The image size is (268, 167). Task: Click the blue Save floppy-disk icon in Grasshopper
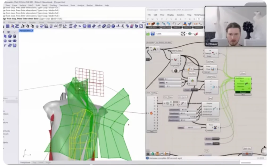[153, 34]
